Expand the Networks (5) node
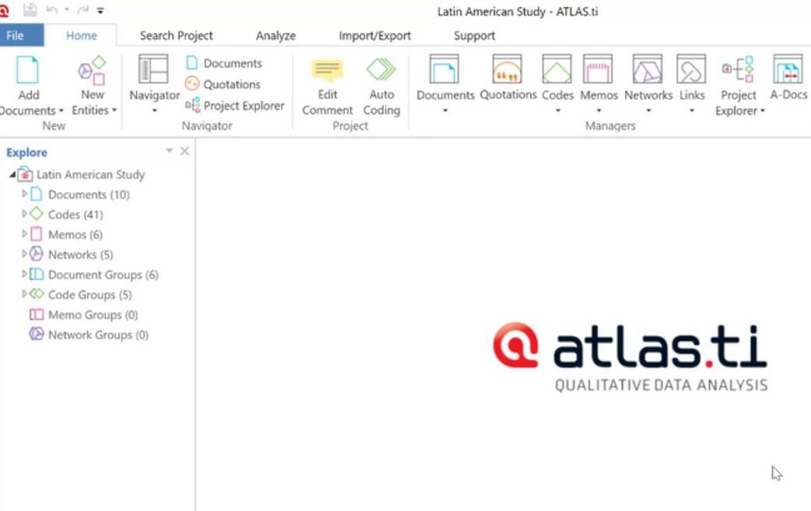811x511 pixels. pos(24,254)
